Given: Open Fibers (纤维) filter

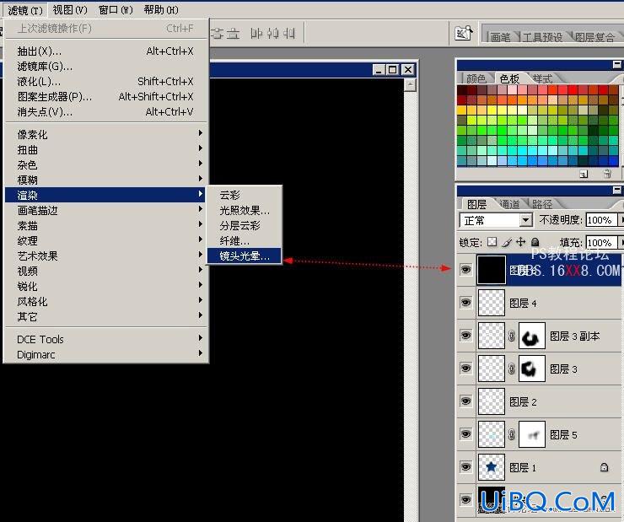Looking at the screenshot, I should click(x=245, y=240).
